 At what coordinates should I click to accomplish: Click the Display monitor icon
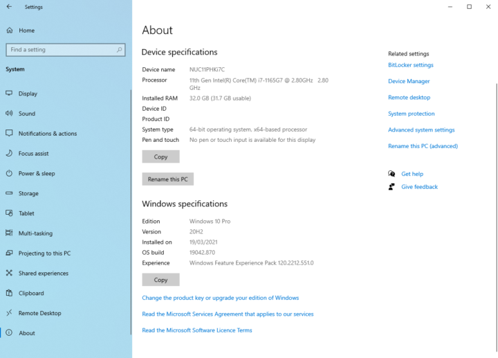point(9,93)
